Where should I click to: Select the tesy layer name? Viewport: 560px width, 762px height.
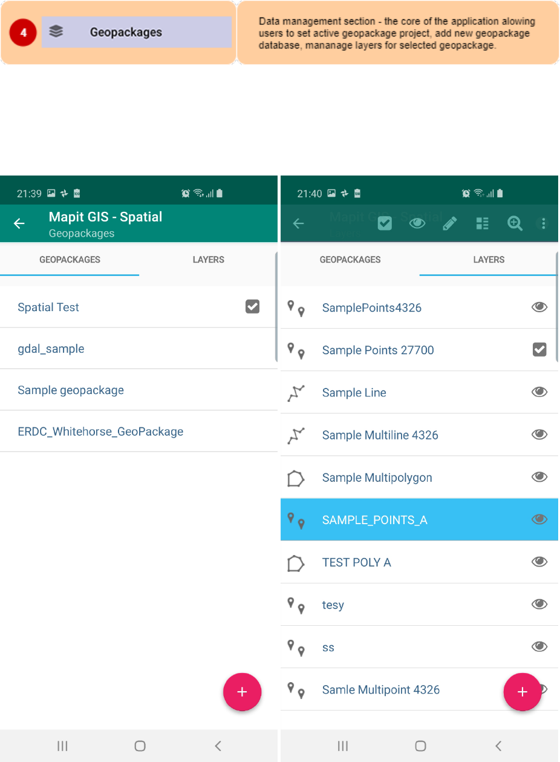(333, 605)
